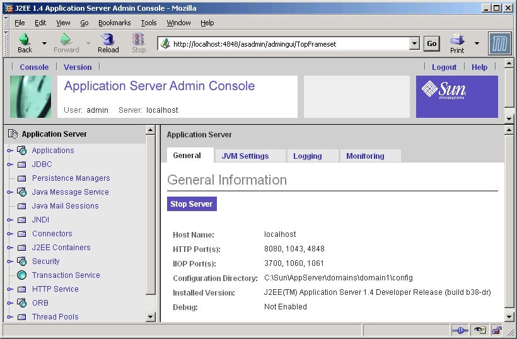Click the J2EE Containers folder icon
517x339 pixels.
coord(22,248)
